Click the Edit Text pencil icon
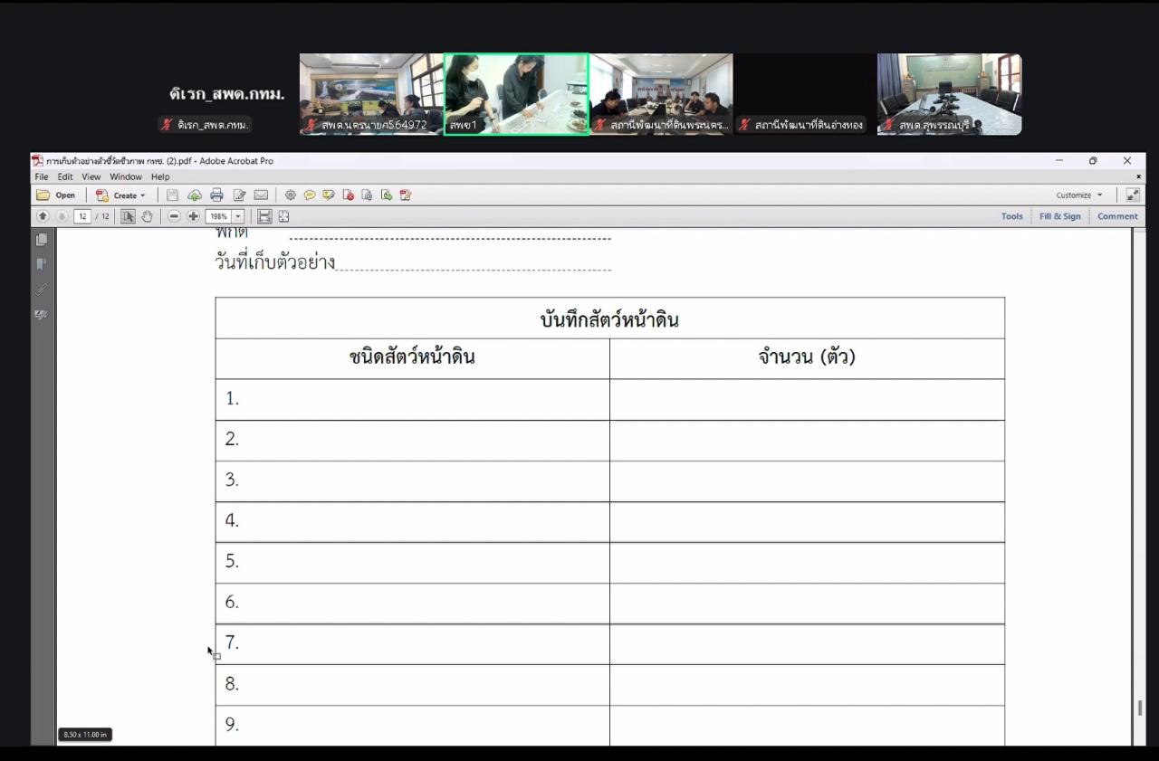This screenshot has width=1159, height=761. click(239, 195)
